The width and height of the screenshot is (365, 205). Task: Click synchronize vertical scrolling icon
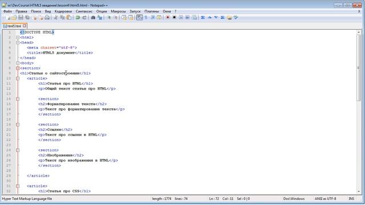tap(124, 18)
